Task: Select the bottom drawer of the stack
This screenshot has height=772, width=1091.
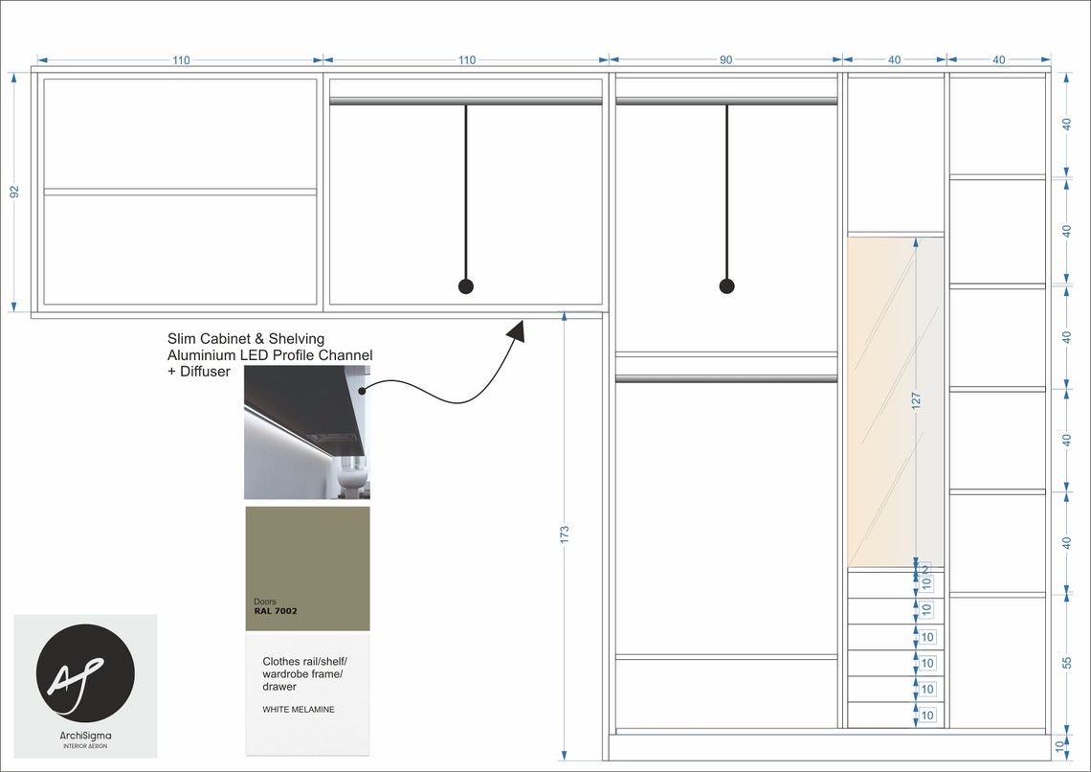Action: (880, 714)
